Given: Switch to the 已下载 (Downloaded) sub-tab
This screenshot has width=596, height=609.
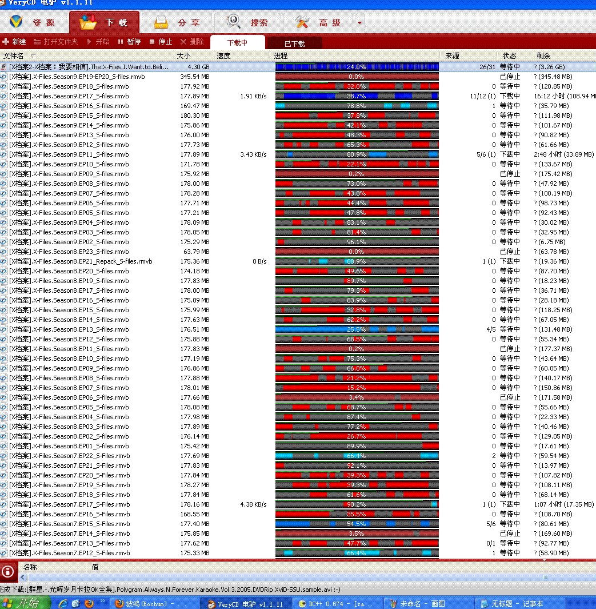Looking at the screenshot, I should tap(294, 43).
